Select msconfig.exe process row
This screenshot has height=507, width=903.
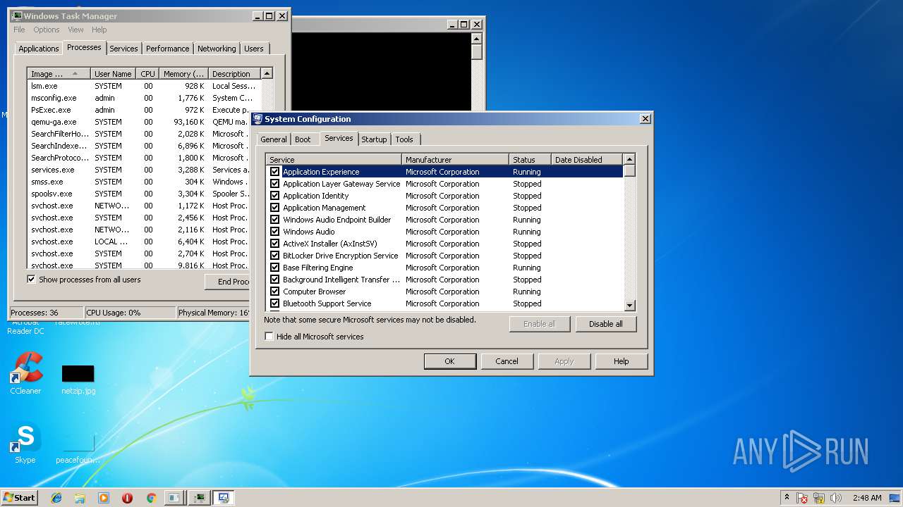coord(144,98)
